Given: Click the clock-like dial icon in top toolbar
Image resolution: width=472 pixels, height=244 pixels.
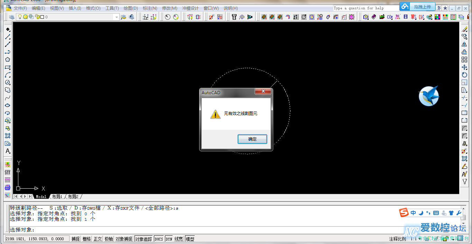Looking at the screenshot, I should [x=168, y=17].
